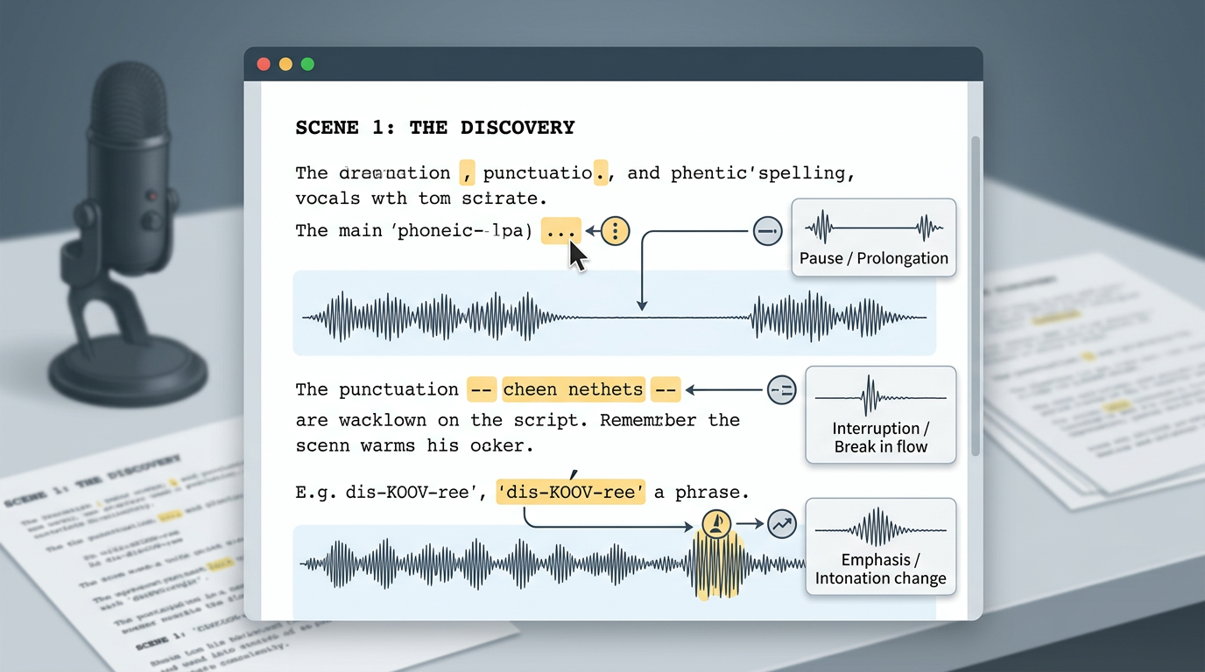Viewport: 1205px width, 672px height.
Task: Click the red close window button
Action: click(264, 64)
